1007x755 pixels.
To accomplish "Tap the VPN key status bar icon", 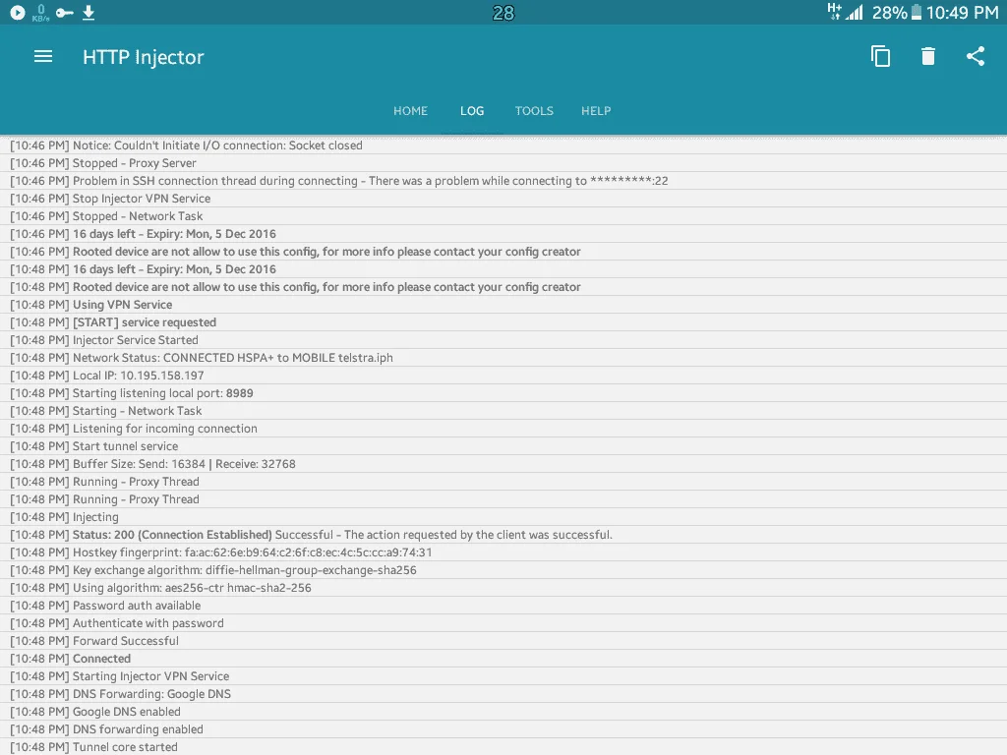I will click(64, 12).
